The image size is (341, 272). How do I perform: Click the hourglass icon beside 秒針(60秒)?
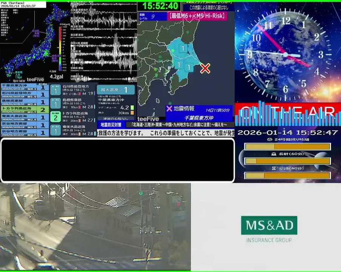point(274,168)
